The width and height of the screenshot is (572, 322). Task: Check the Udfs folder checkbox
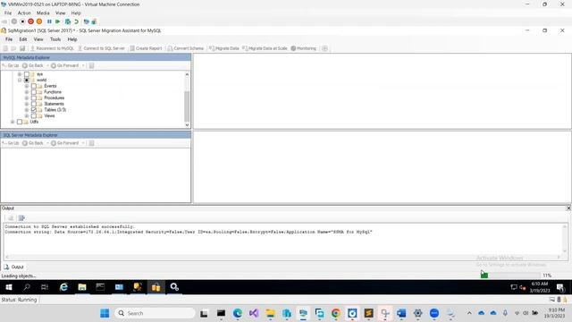[x=20, y=122]
